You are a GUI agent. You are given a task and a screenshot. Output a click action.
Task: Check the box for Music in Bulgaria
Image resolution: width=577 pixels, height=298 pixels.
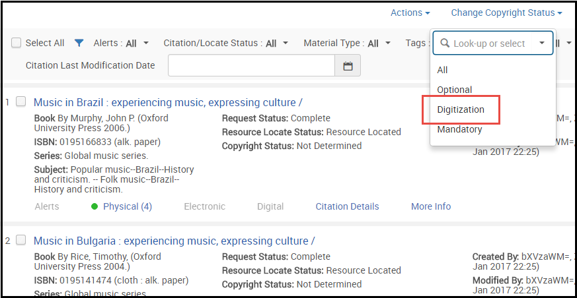(x=21, y=240)
